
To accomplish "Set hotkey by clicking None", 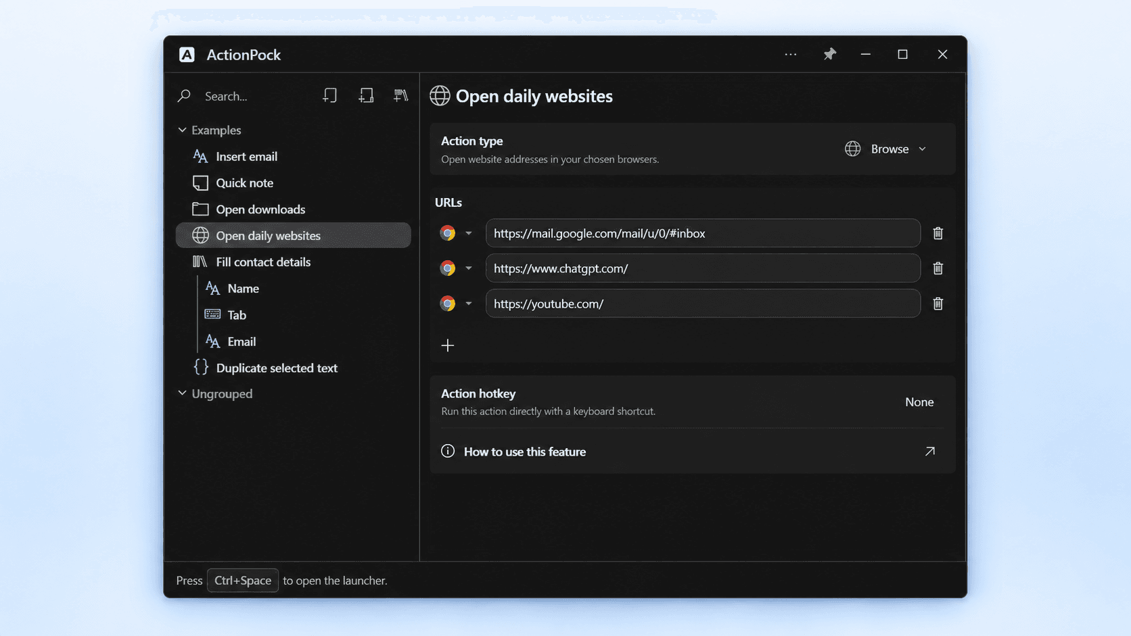I will pos(919,402).
